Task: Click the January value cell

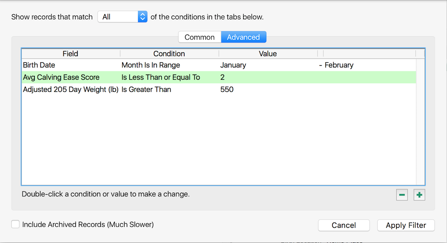Action: 233,65
